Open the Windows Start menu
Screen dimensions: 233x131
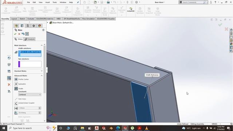[4, 128]
